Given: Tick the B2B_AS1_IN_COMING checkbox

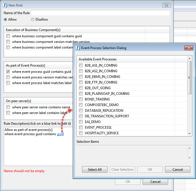Looking at the screenshot, I should tap(81, 65).
